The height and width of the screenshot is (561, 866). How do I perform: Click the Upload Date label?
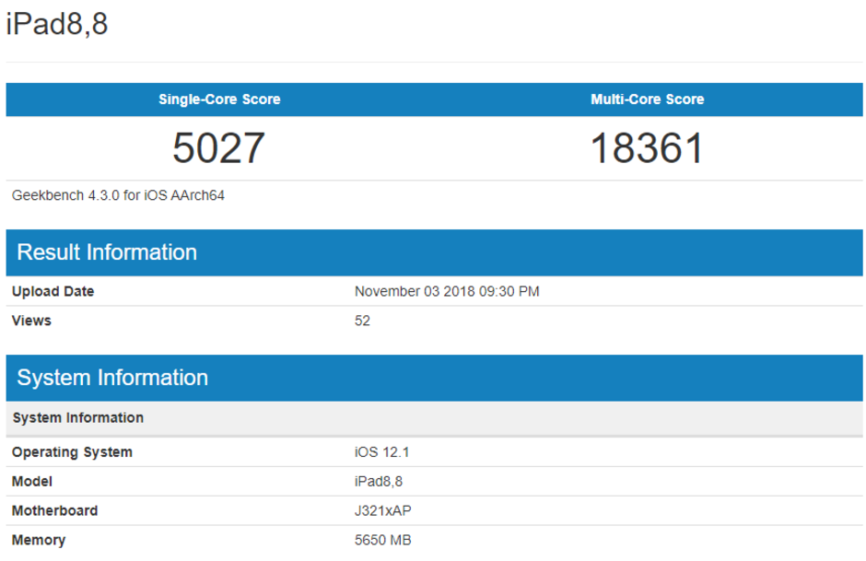point(53,292)
